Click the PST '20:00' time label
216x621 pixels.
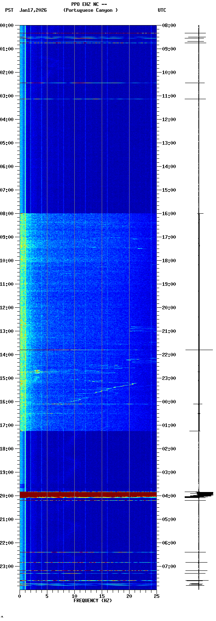[x=7, y=496]
